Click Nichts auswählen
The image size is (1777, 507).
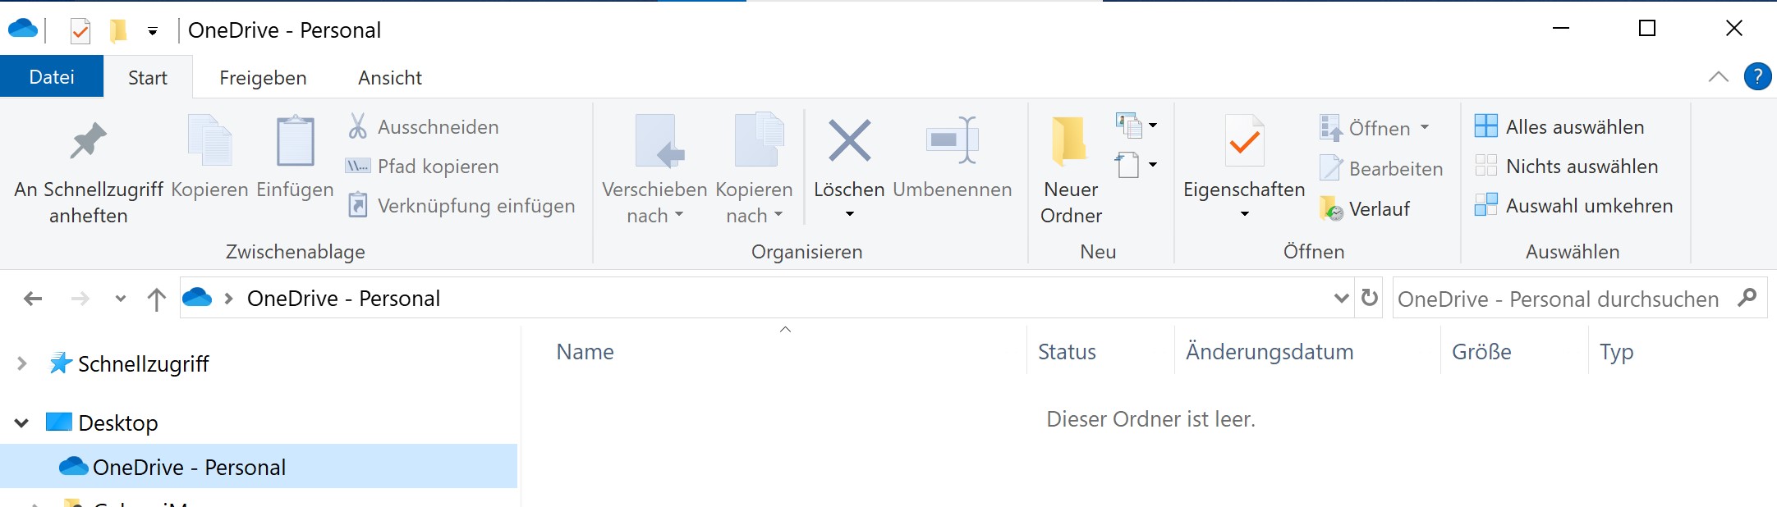(1566, 166)
